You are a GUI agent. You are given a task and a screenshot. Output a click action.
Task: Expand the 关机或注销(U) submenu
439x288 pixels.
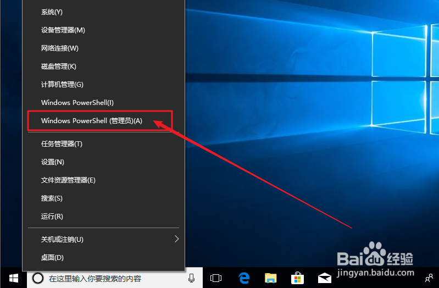pos(104,239)
